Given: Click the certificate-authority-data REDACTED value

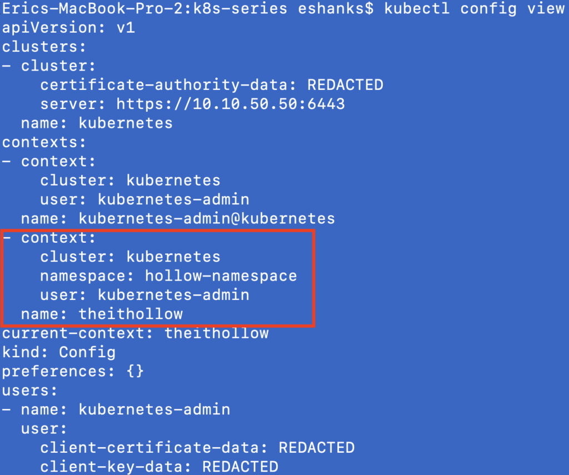Looking at the screenshot, I should click(345, 85).
